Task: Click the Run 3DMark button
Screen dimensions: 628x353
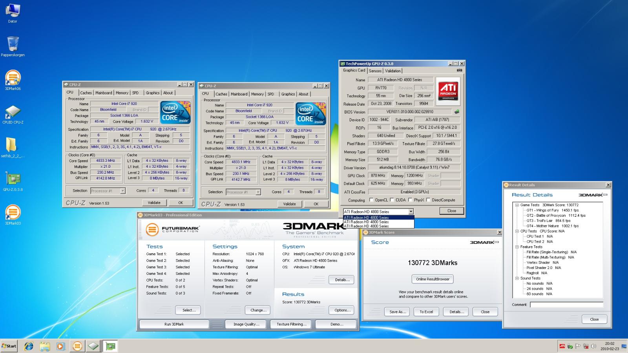Action: 174,324
